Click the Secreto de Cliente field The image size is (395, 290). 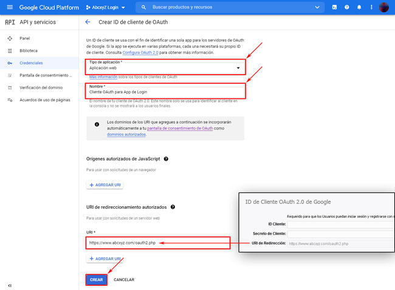click(341, 234)
